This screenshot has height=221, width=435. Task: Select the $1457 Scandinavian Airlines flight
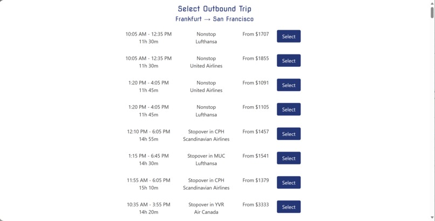(x=289, y=134)
